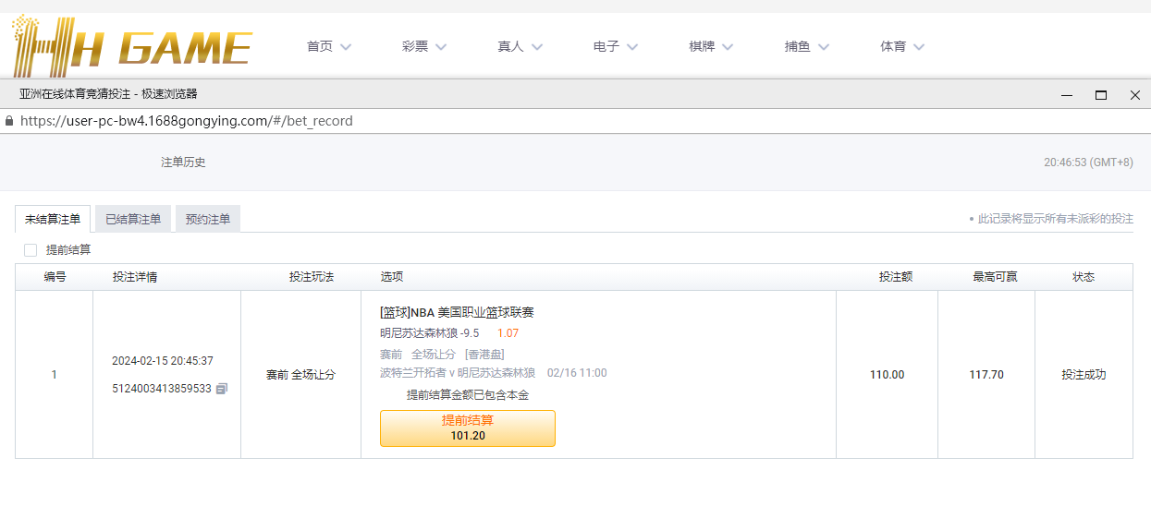This screenshot has width=1151, height=530.
Task: Click the bet date 2024-02-15 20:45:37
Action: coord(163,361)
